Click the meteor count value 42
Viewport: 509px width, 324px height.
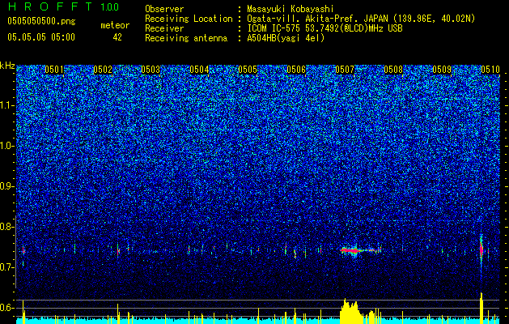(117, 37)
